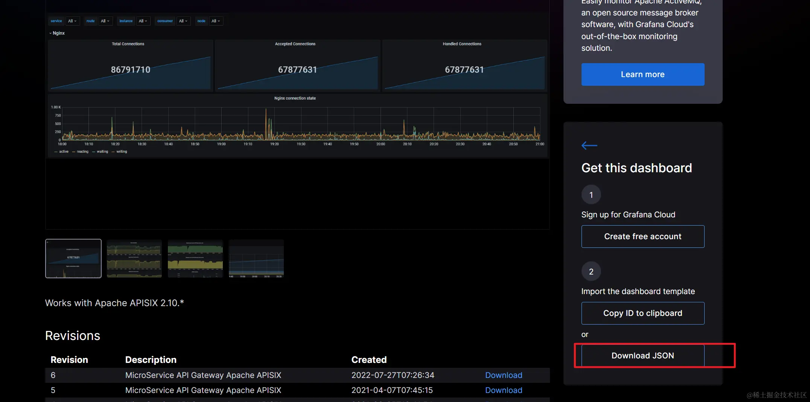Open the route filter dropdown
The width and height of the screenshot is (810, 402).
coord(105,21)
